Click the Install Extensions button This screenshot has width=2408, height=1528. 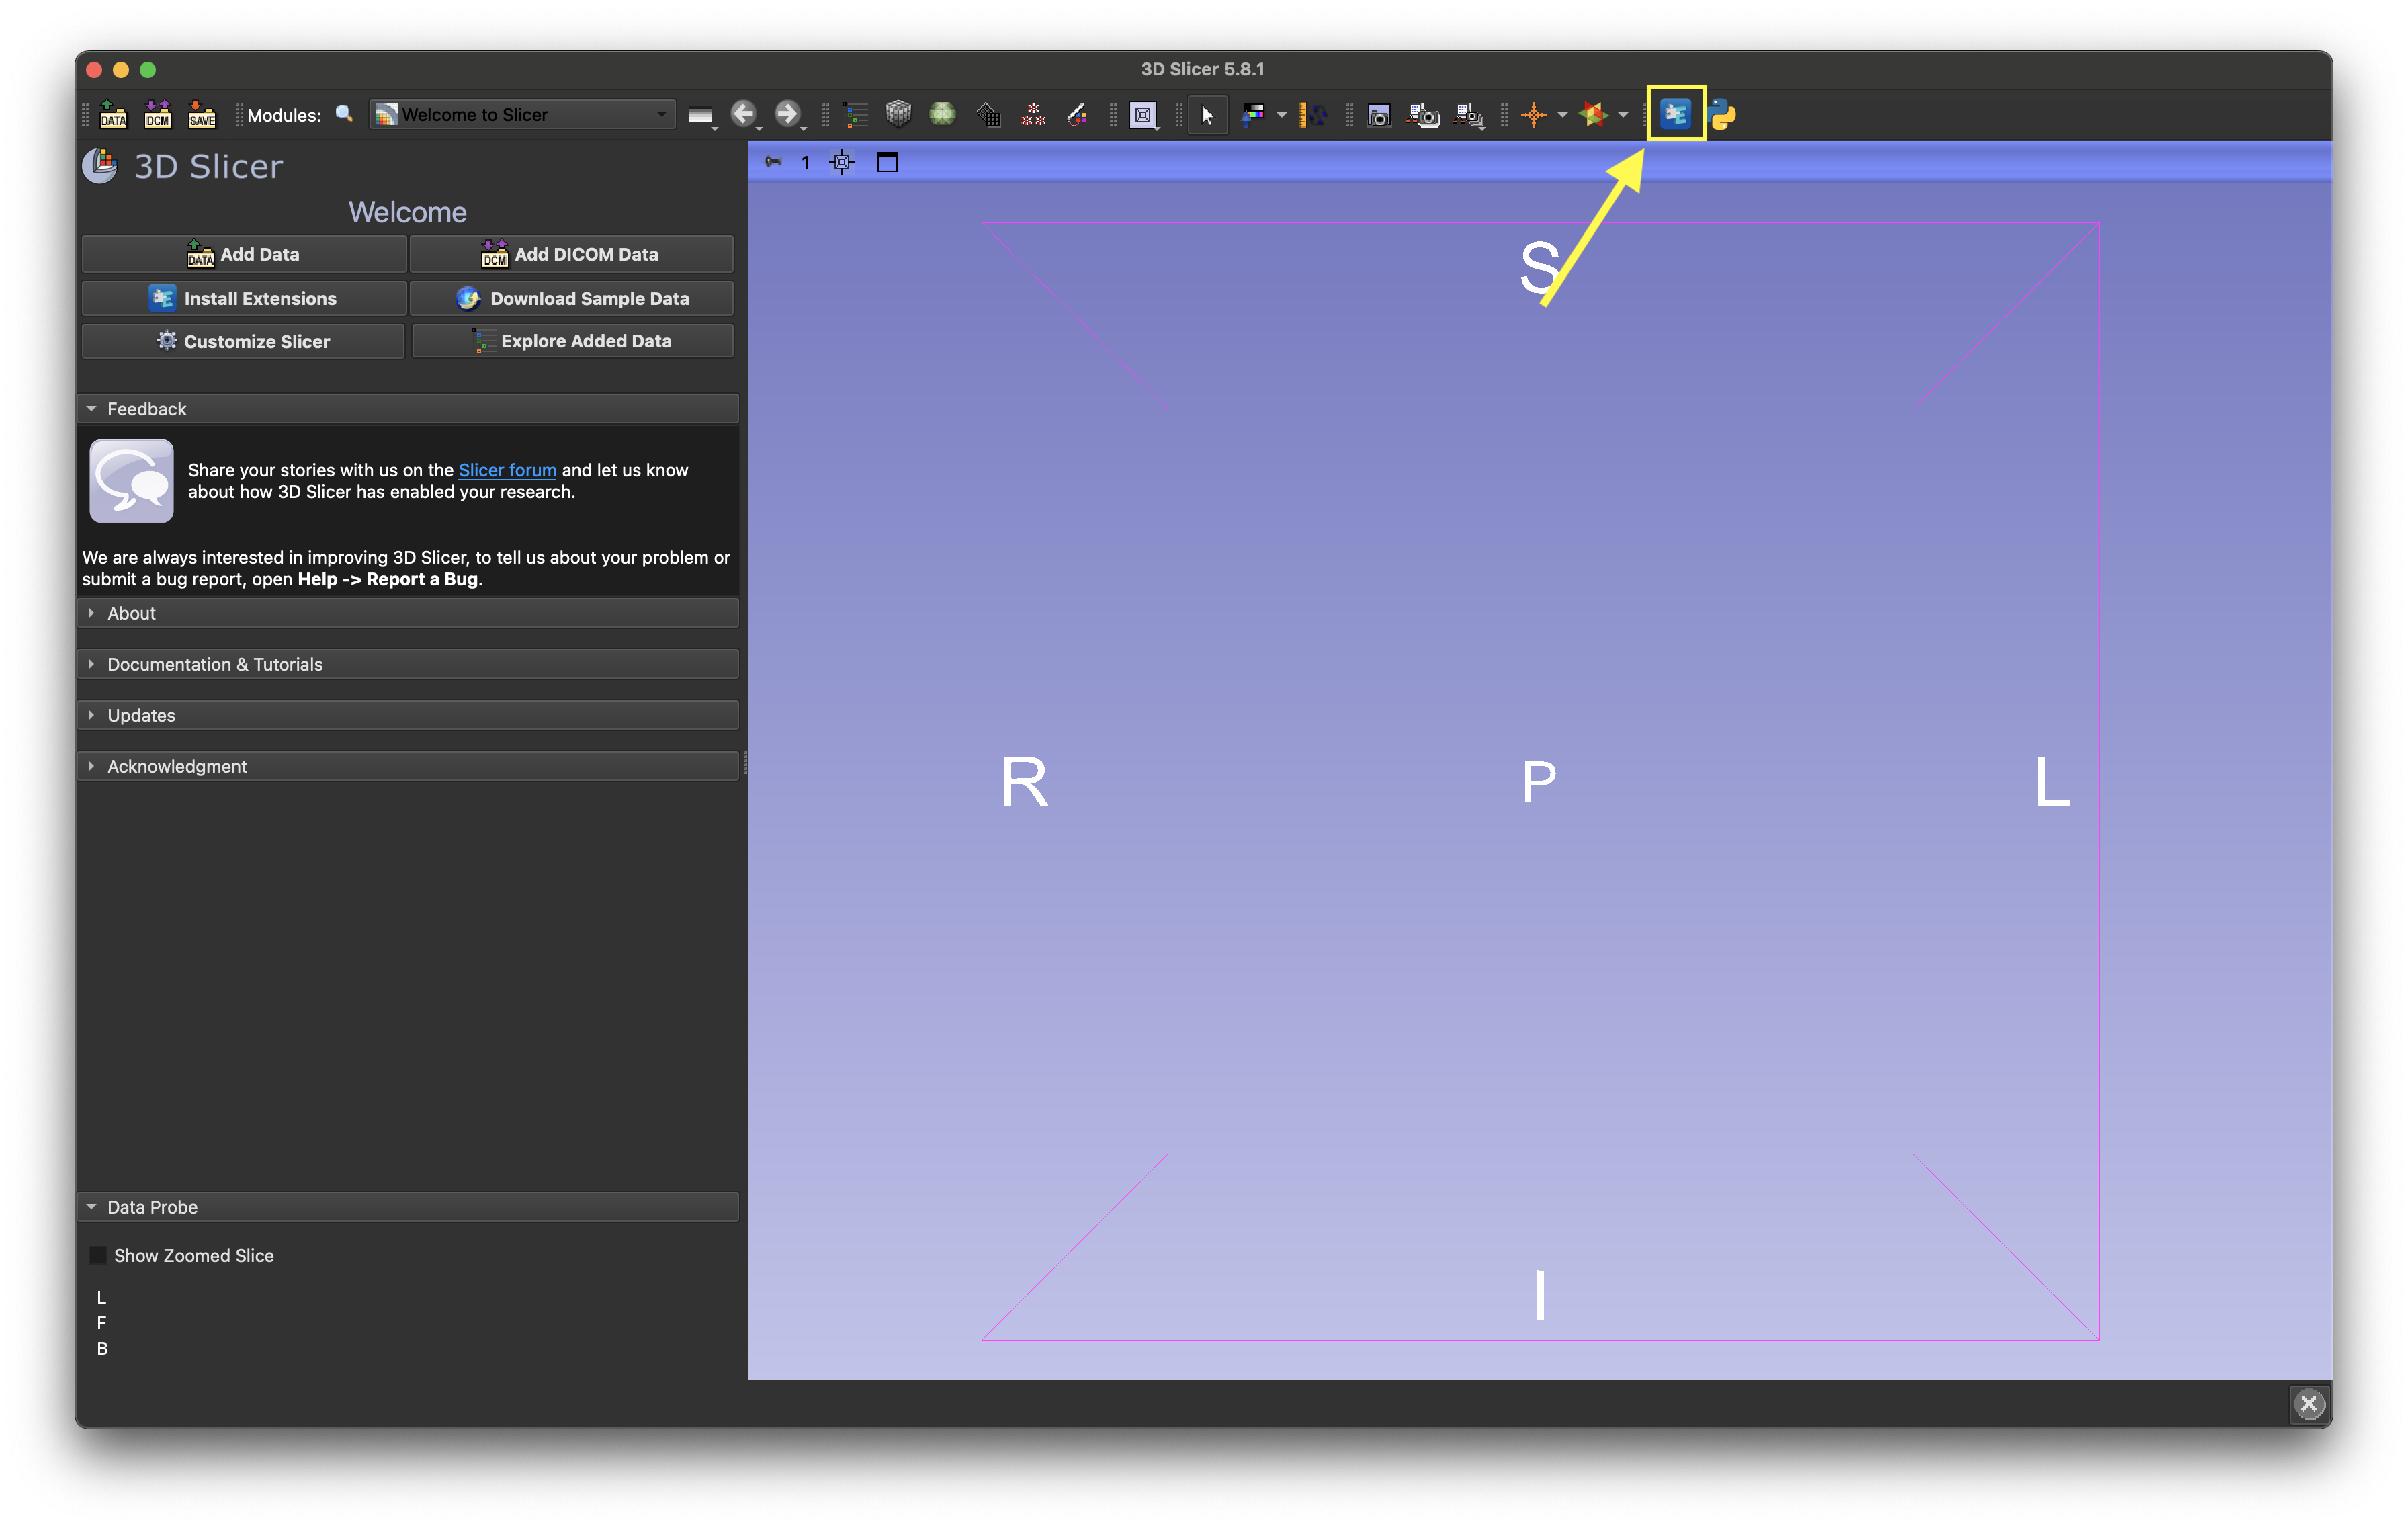[244, 298]
